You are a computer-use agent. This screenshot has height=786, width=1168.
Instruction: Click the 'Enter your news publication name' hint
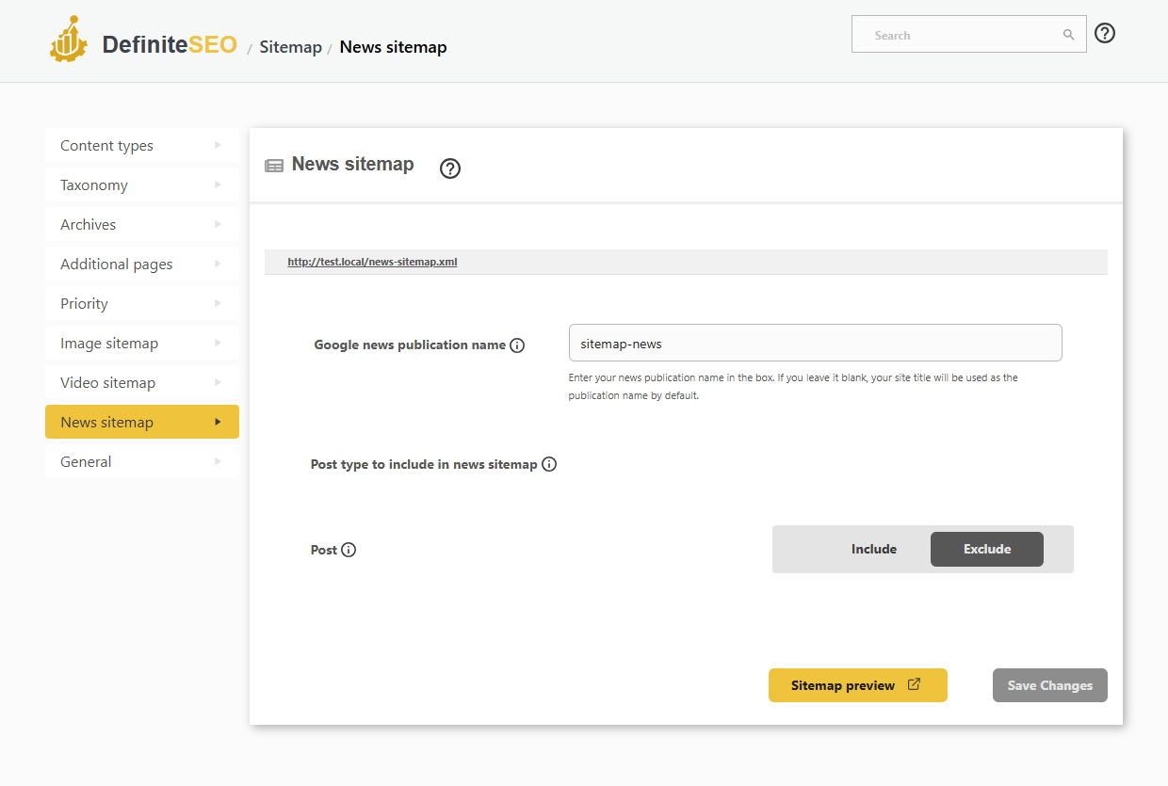[x=793, y=387]
